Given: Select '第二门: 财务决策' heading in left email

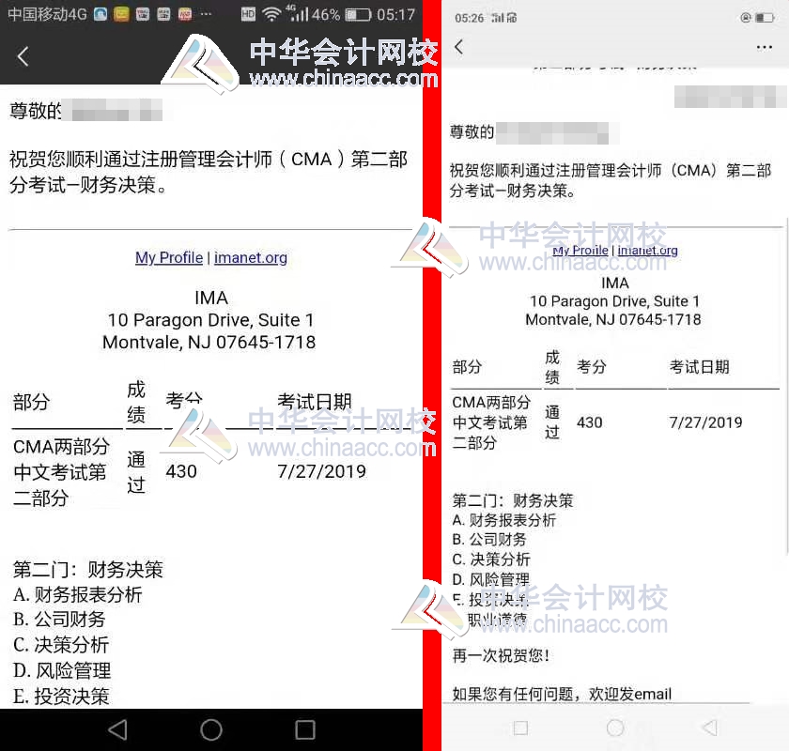Looking at the screenshot, I should click(88, 570).
